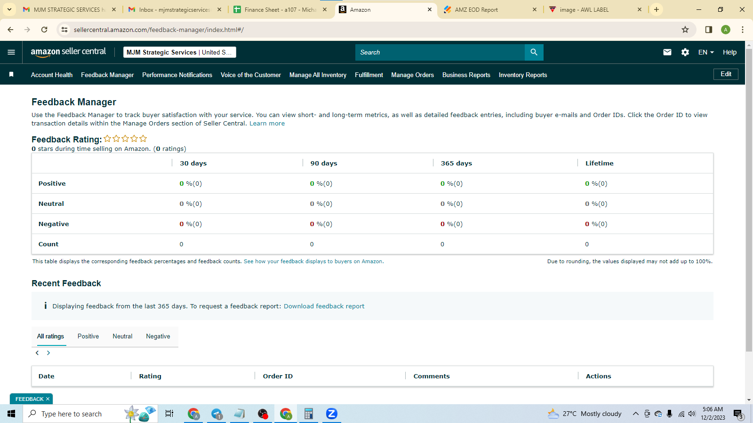This screenshot has width=753, height=423.
Task: Go back to the previous page
Action: (10, 30)
